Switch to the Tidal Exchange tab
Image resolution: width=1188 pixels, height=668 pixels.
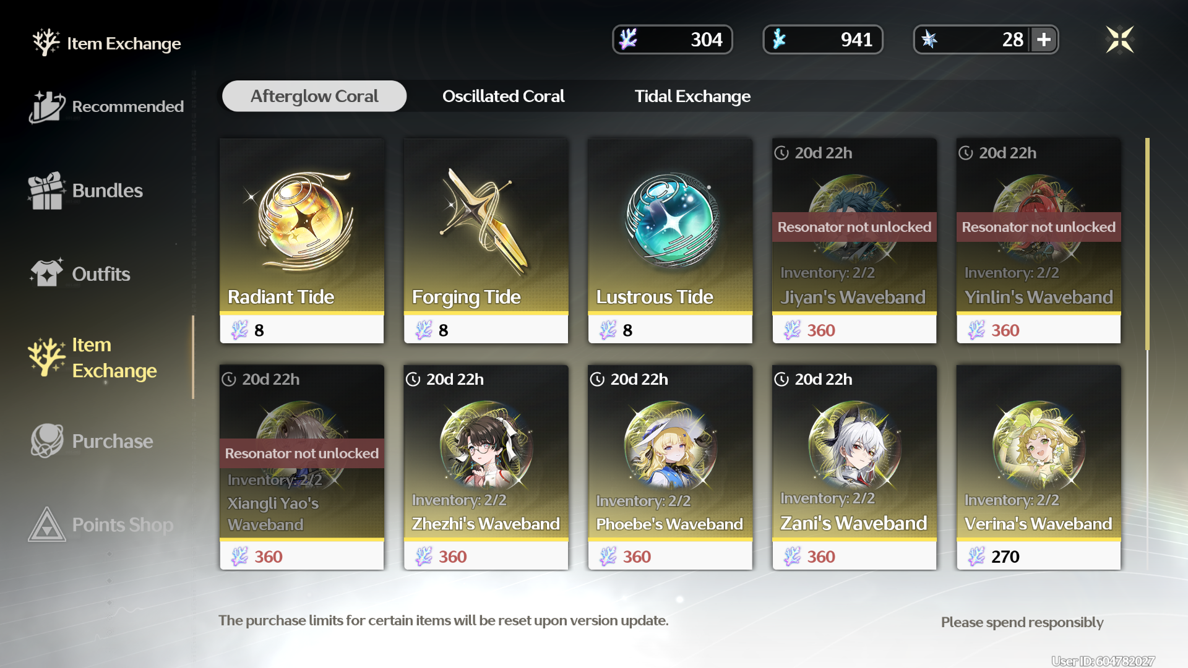(x=692, y=96)
